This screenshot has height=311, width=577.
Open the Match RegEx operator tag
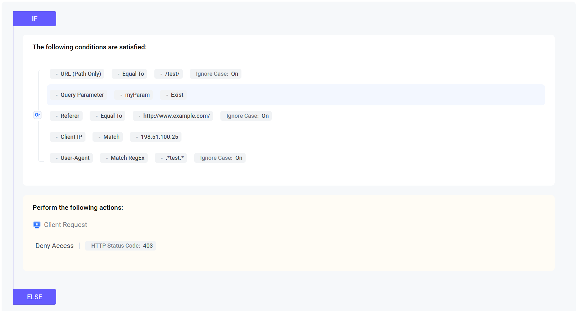[x=124, y=158]
